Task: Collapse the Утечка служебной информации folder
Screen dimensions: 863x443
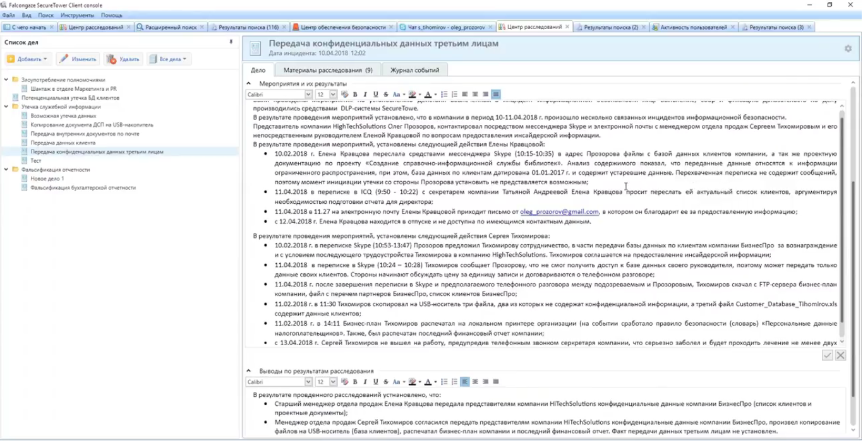Action: click(6, 107)
